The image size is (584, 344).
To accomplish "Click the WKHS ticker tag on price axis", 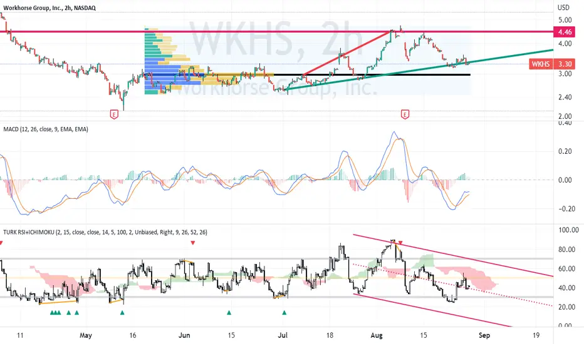I will click(540, 64).
